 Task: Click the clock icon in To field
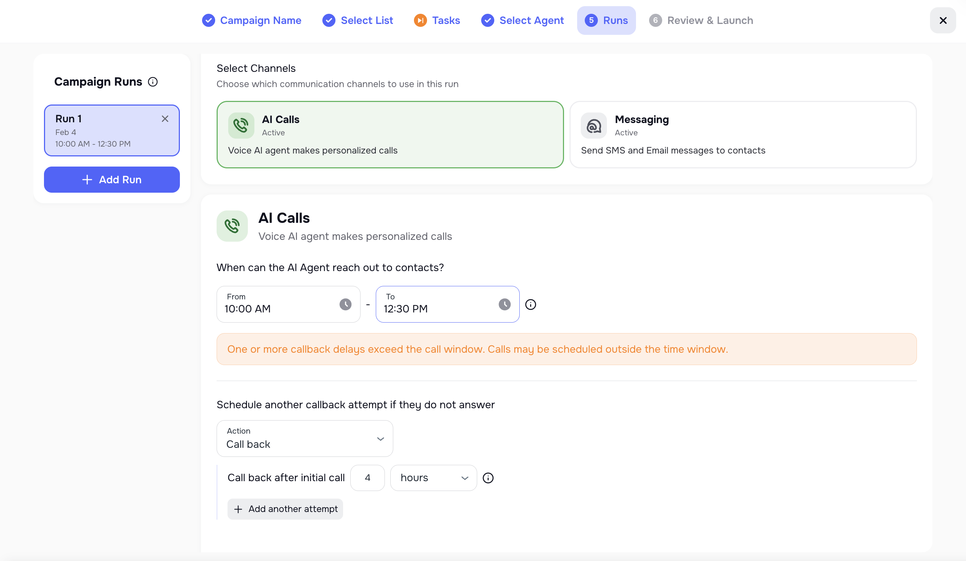[x=504, y=304]
